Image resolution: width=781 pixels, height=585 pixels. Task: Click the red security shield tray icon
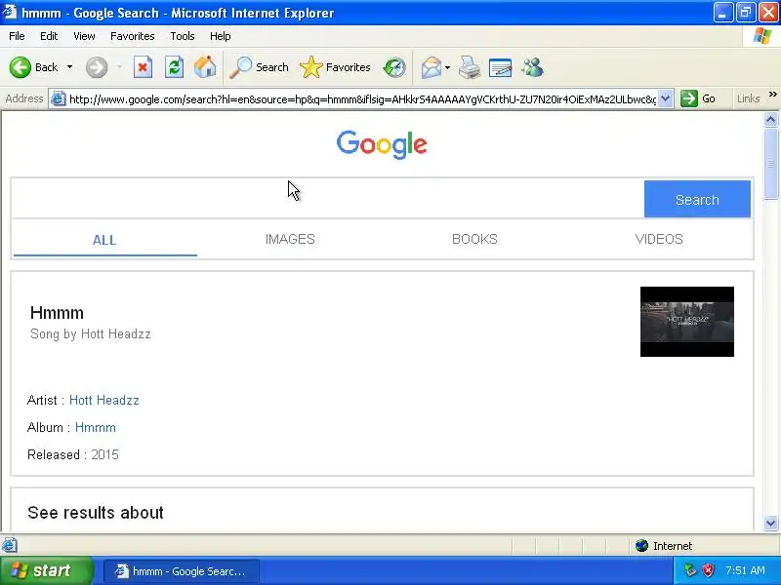coord(709,570)
